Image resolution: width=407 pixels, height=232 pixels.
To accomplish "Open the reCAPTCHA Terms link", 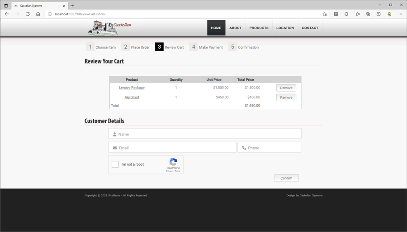I will [177, 171].
